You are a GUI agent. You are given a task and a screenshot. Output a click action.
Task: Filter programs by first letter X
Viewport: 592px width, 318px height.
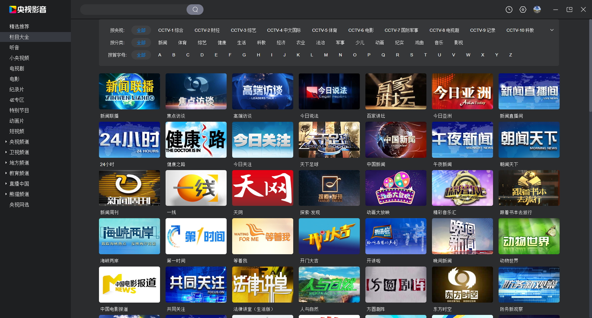click(x=483, y=55)
